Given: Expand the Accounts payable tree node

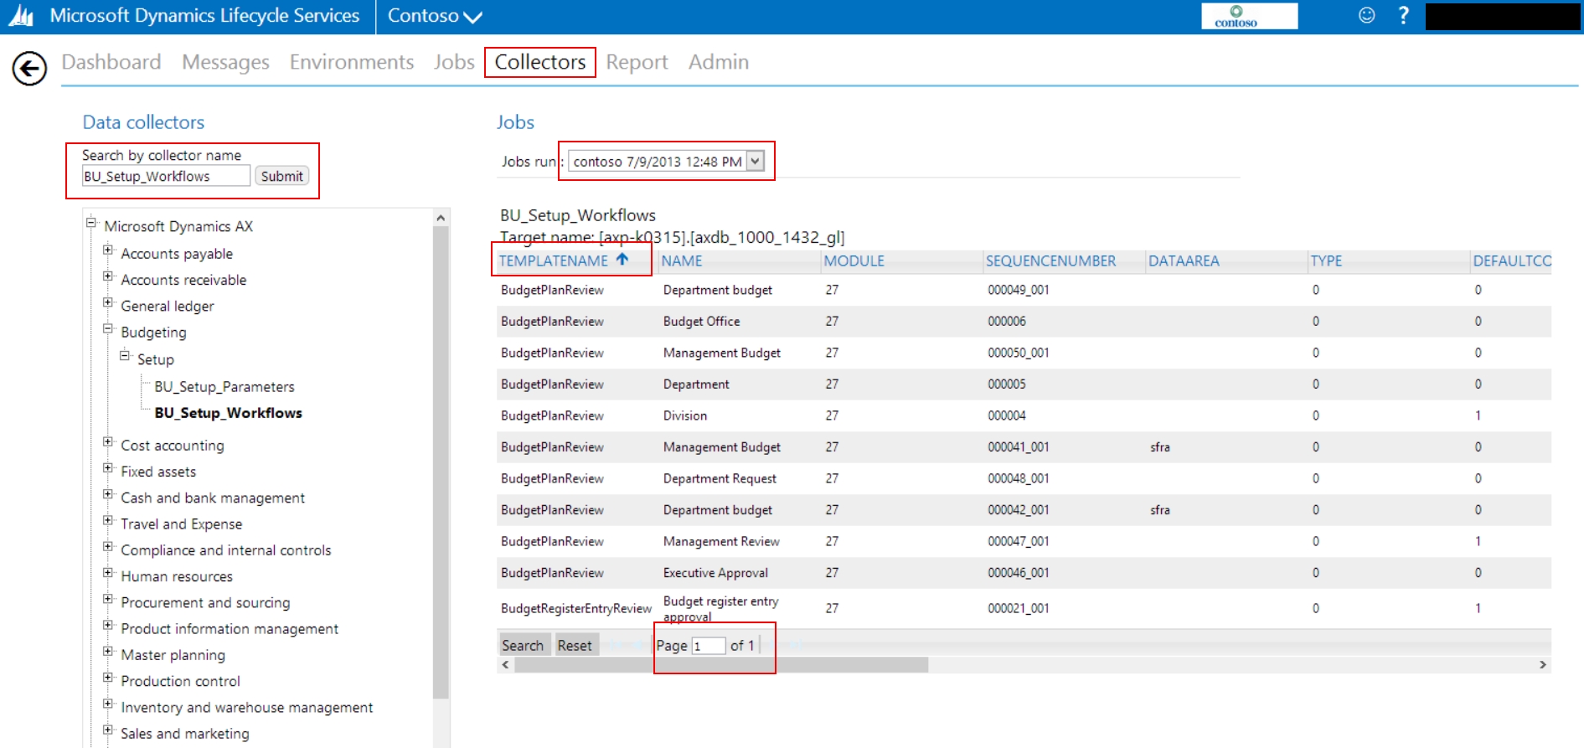Looking at the screenshot, I should pyautogui.click(x=108, y=250).
